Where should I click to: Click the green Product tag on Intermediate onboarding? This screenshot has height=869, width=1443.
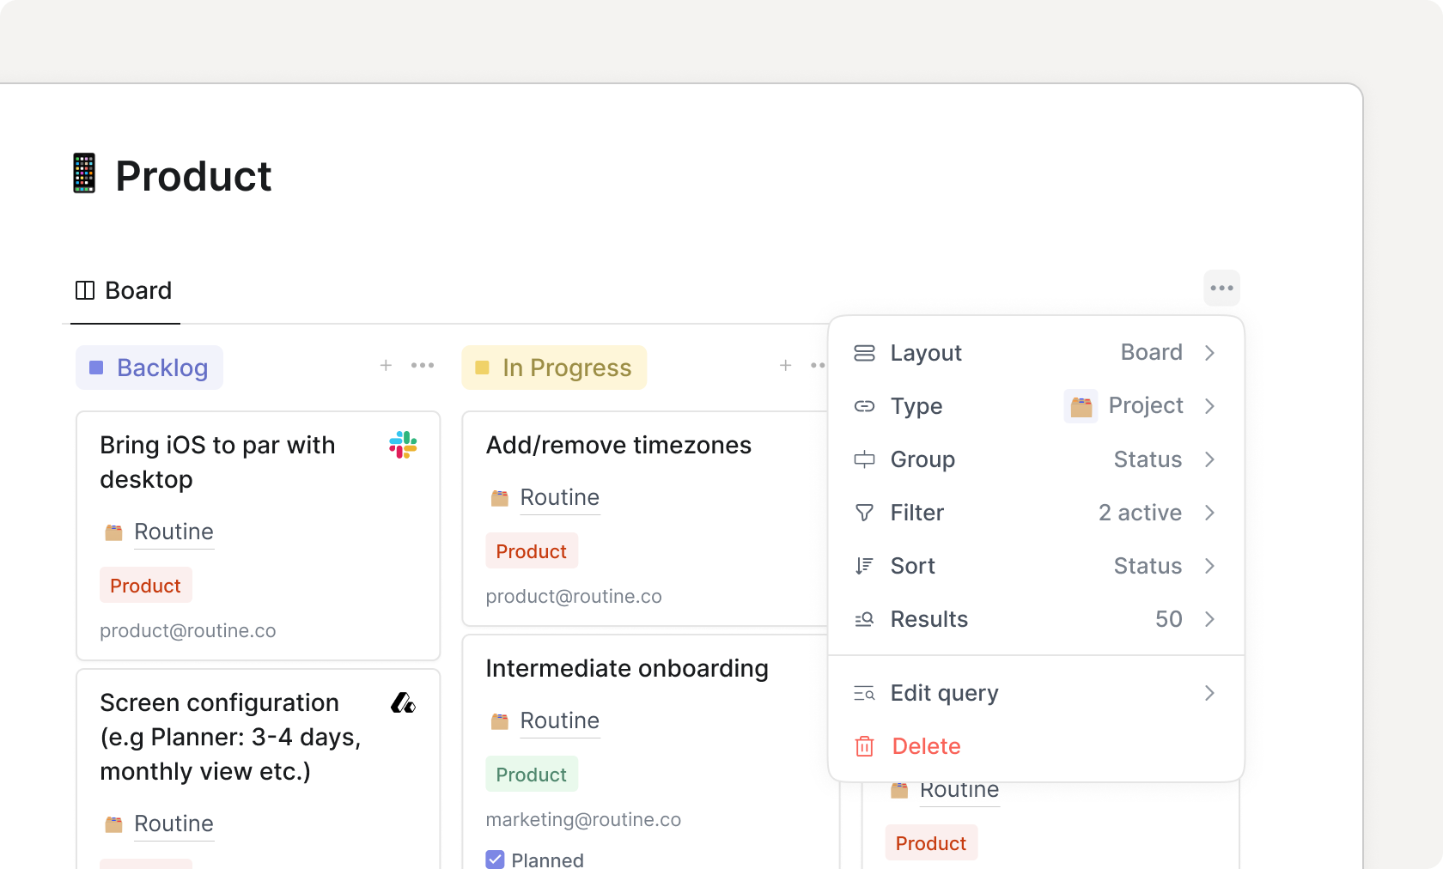point(532,775)
